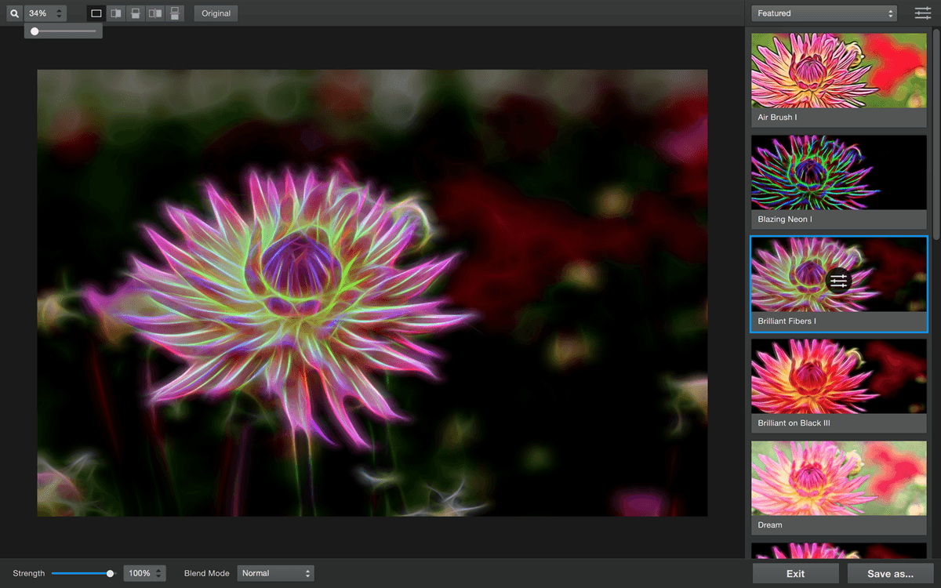Click the zoom slider under 34%
The width and height of the screenshot is (941, 588).
pos(63,31)
